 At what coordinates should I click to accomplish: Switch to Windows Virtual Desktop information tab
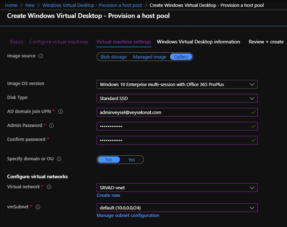click(x=198, y=42)
